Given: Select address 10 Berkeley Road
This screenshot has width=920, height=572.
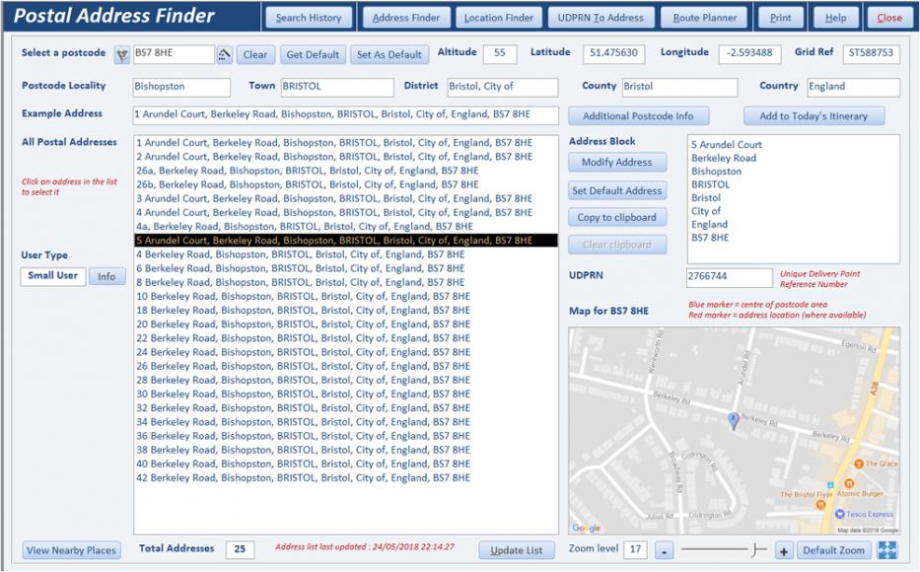Looking at the screenshot, I should pyautogui.click(x=345, y=296).
